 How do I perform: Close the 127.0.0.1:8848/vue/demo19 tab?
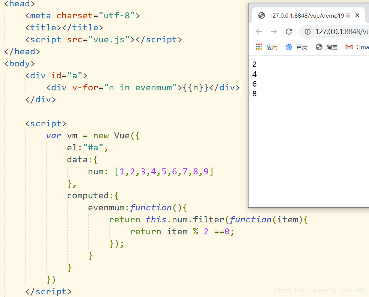357,15
